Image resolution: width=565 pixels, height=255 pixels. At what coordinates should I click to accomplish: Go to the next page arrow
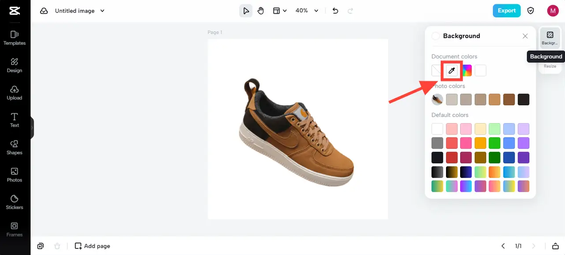[x=534, y=246]
